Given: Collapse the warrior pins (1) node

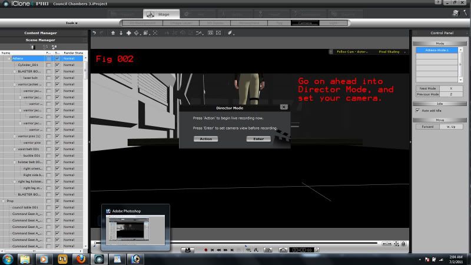Looking at the screenshot, I should (14, 136).
